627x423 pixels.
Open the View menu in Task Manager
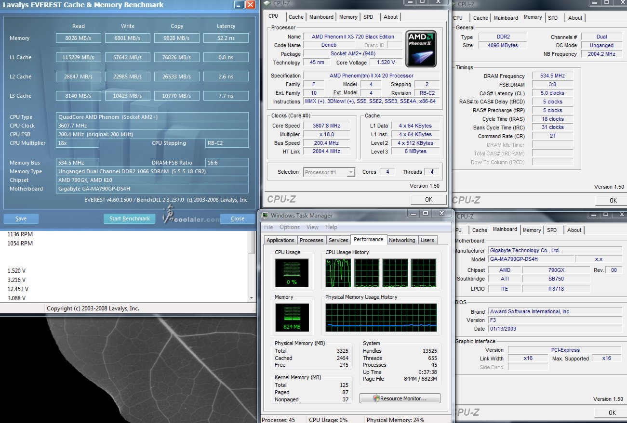(x=312, y=227)
